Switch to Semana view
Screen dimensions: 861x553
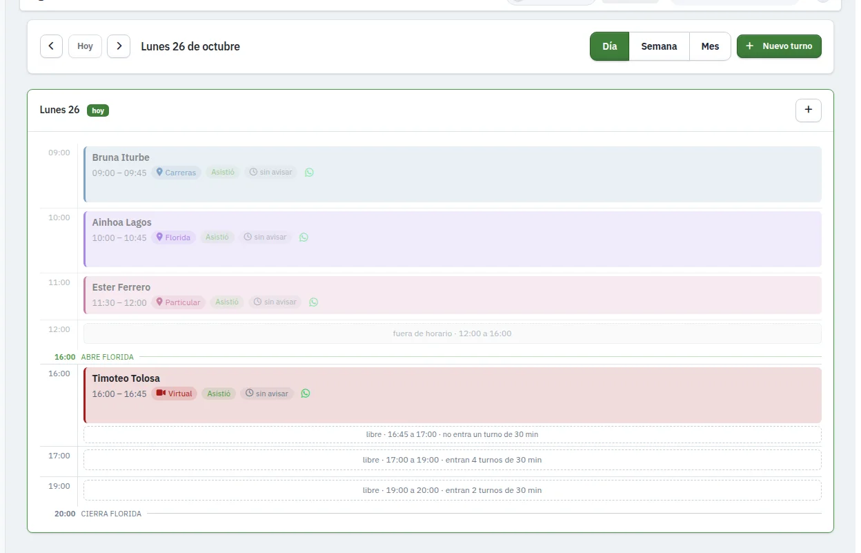tap(659, 46)
